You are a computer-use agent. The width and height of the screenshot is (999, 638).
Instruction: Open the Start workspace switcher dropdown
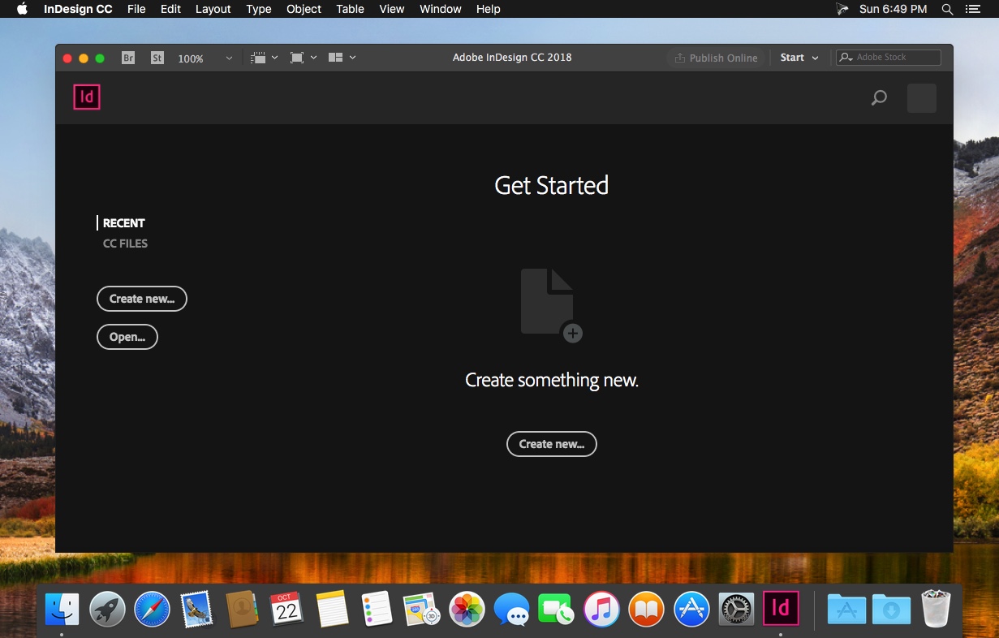pos(799,58)
